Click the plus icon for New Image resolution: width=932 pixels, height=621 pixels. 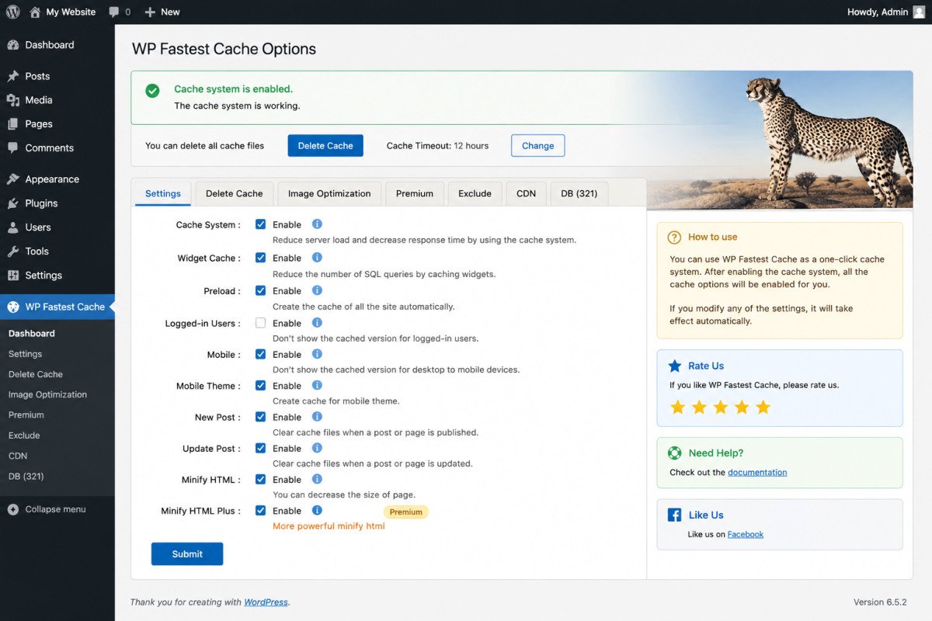151,12
